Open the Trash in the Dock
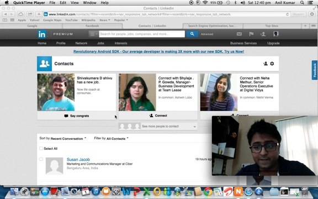This screenshot has width=318, height=199. (304, 191)
